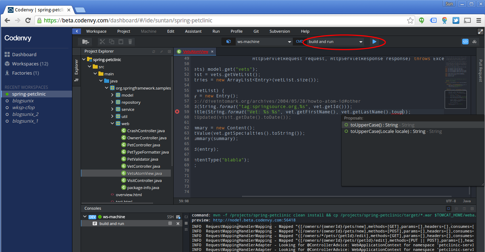Open the Pull Request side panel
This screenshot has width=485, height=252.
[481, 70]
